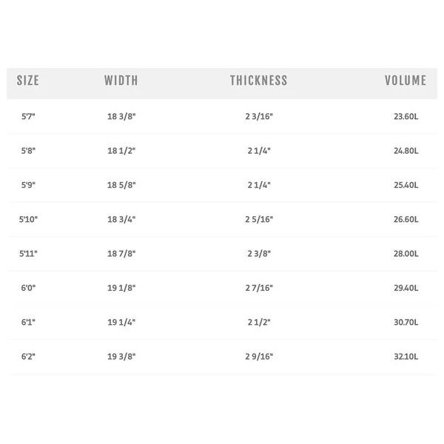444x444 pixels.
Task: Click the SIZE column header
Action: [x=28, y=81]
